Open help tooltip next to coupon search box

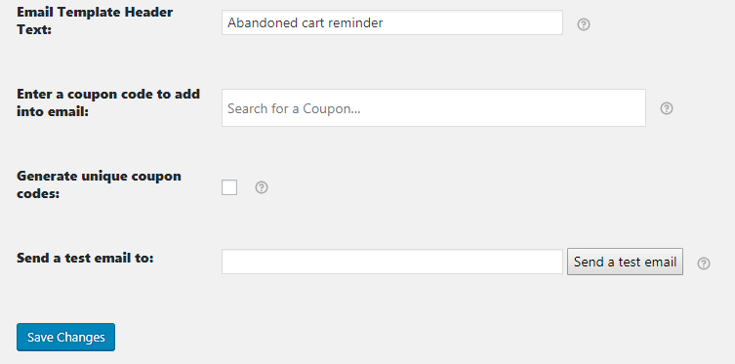[x=667, y=108]
